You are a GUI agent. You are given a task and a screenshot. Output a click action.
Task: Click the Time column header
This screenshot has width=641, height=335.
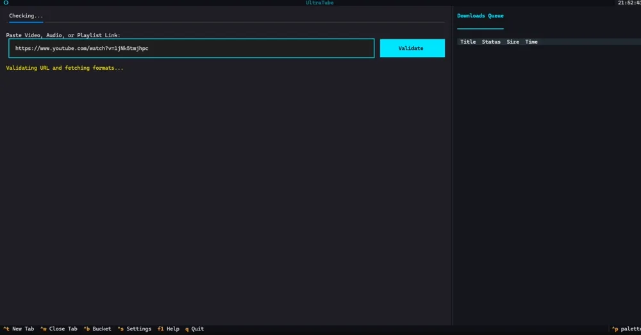point(531,42)
